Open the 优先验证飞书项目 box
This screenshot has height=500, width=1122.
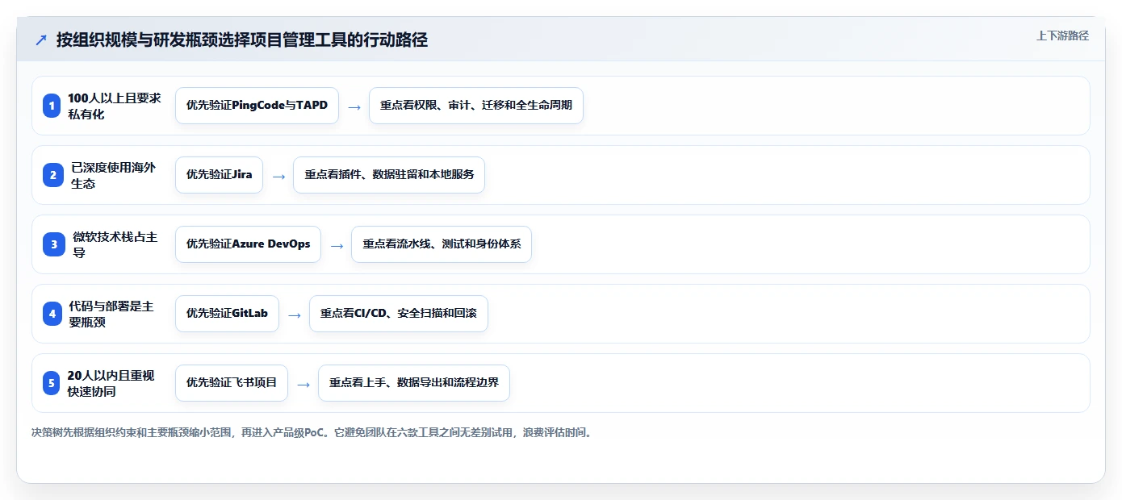232,383
